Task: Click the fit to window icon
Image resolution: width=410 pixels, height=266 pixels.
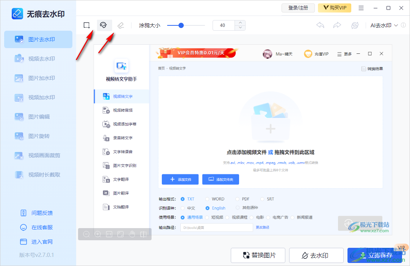Action: pyautogui.click(x=120, y=234)
